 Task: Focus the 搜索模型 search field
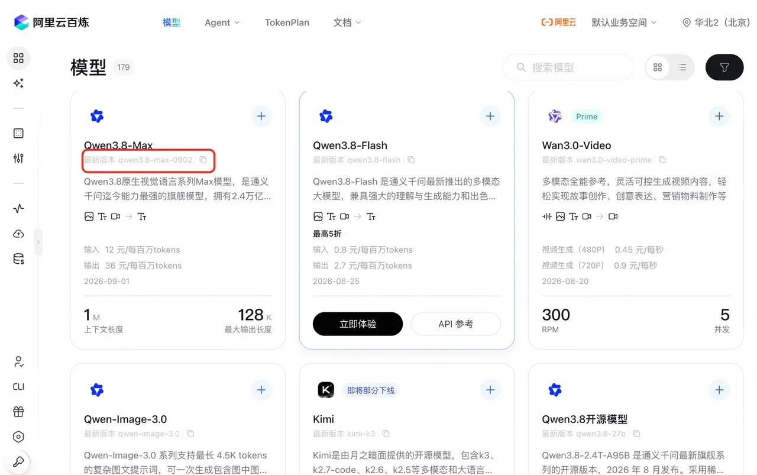pyautogui.click(x=568, y=67)
